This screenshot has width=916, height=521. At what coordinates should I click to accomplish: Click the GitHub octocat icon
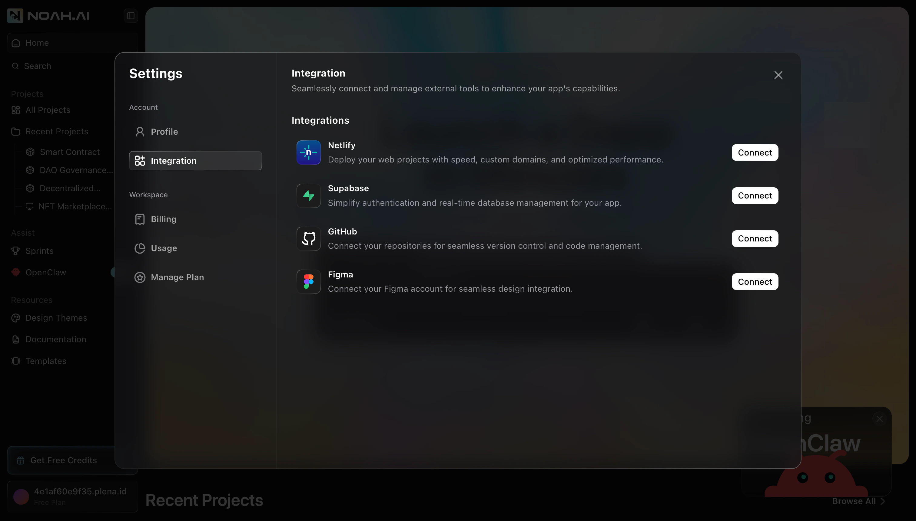pos(308,238)
